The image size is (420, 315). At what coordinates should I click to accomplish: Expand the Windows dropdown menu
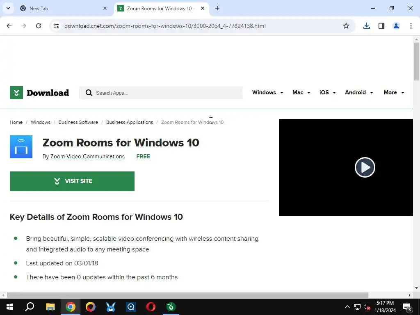(x=267, y=92)
